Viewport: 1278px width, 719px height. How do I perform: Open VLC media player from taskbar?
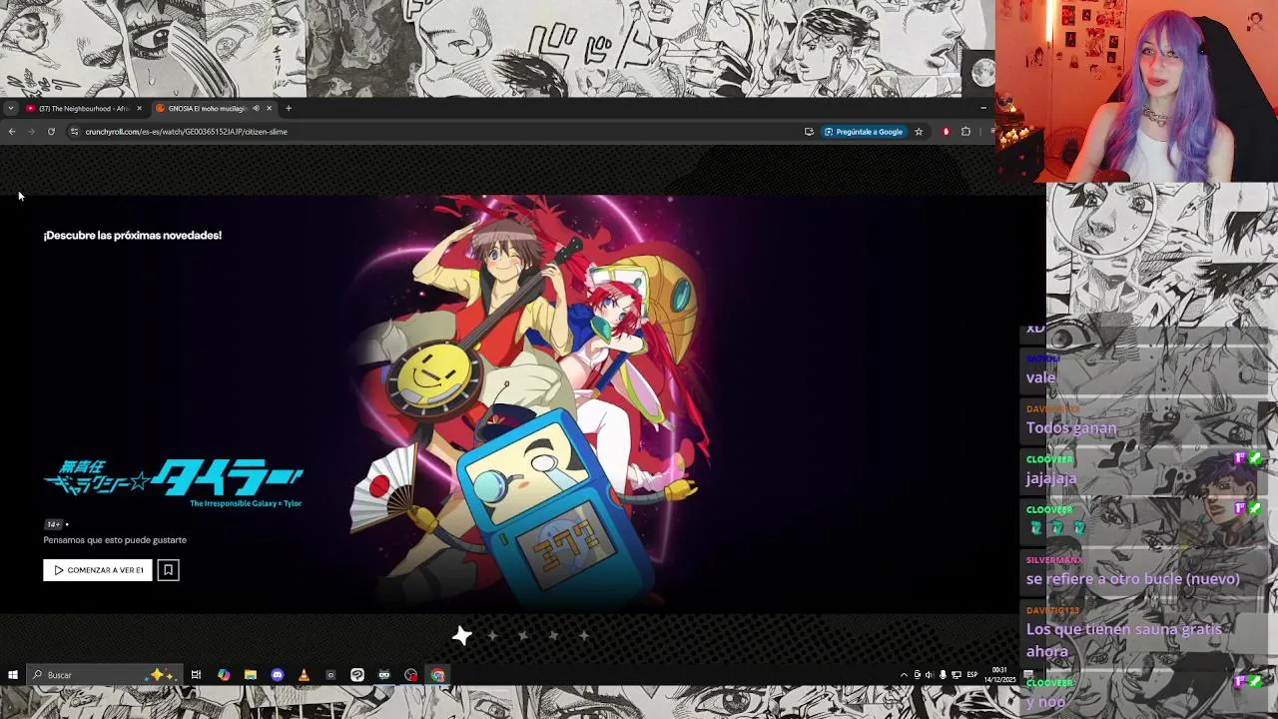tap(304, 675)
